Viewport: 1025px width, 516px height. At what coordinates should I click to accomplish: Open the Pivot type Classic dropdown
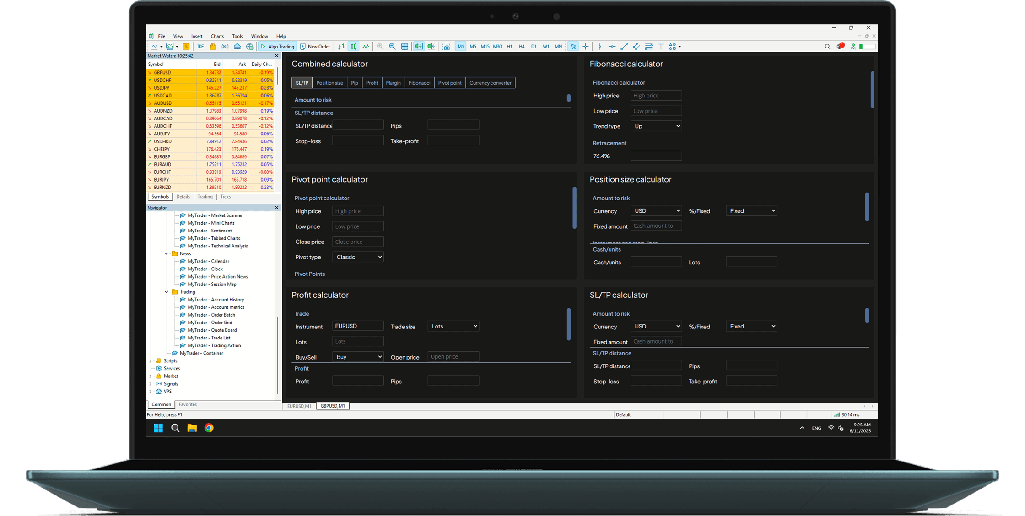pos(358,257)
